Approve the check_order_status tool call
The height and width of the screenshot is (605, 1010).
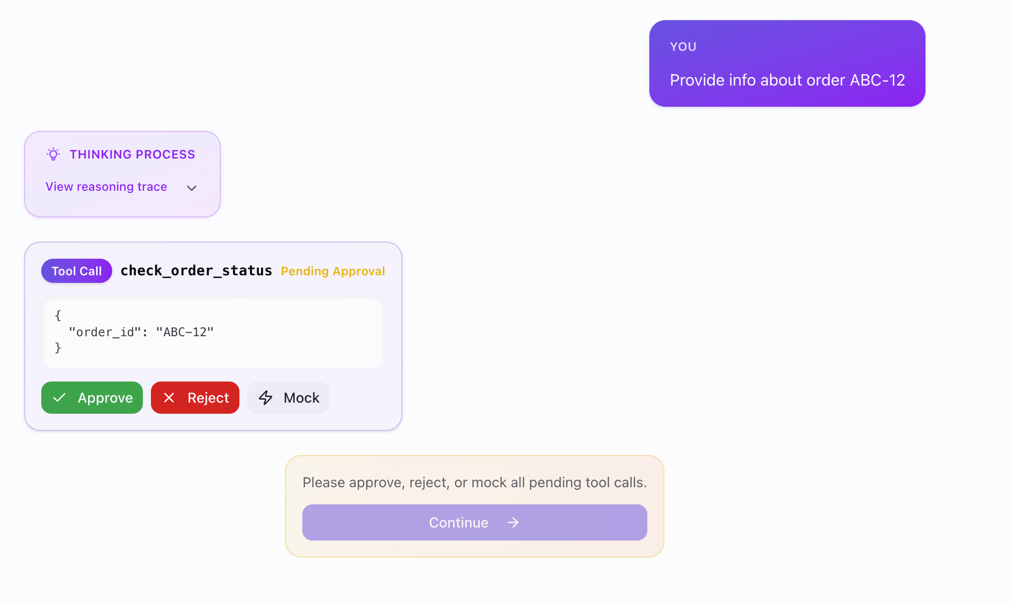pos(92,398)
